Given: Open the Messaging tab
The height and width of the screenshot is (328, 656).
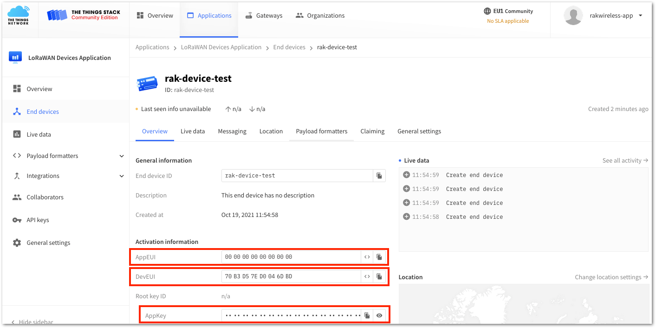Looking at the screenshot, I should [232, 131].
